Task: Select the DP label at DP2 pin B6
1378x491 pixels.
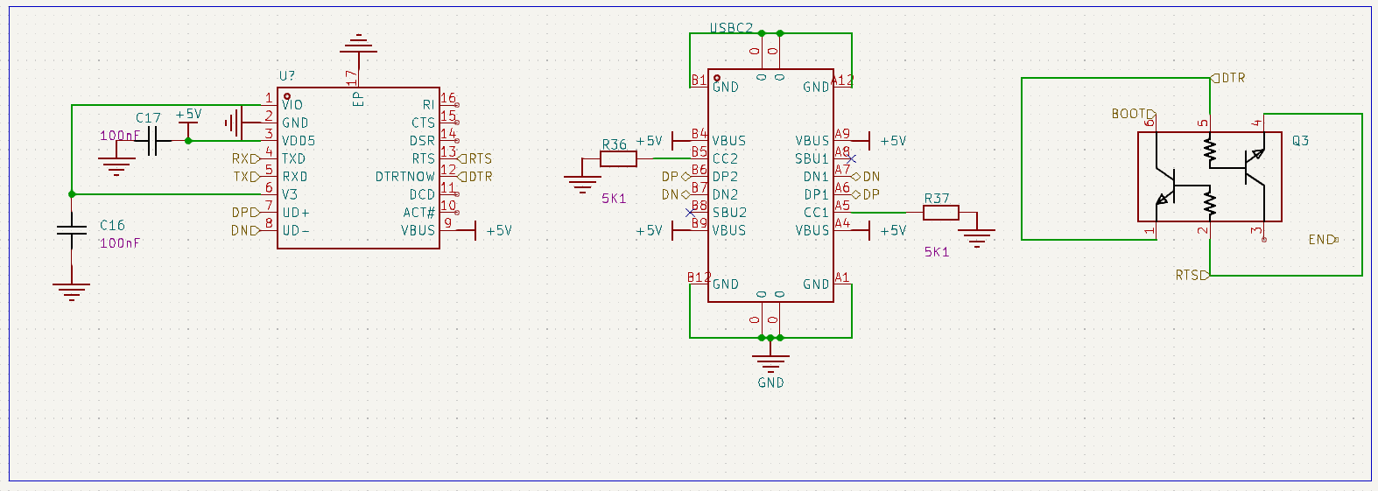Action: 675,177
